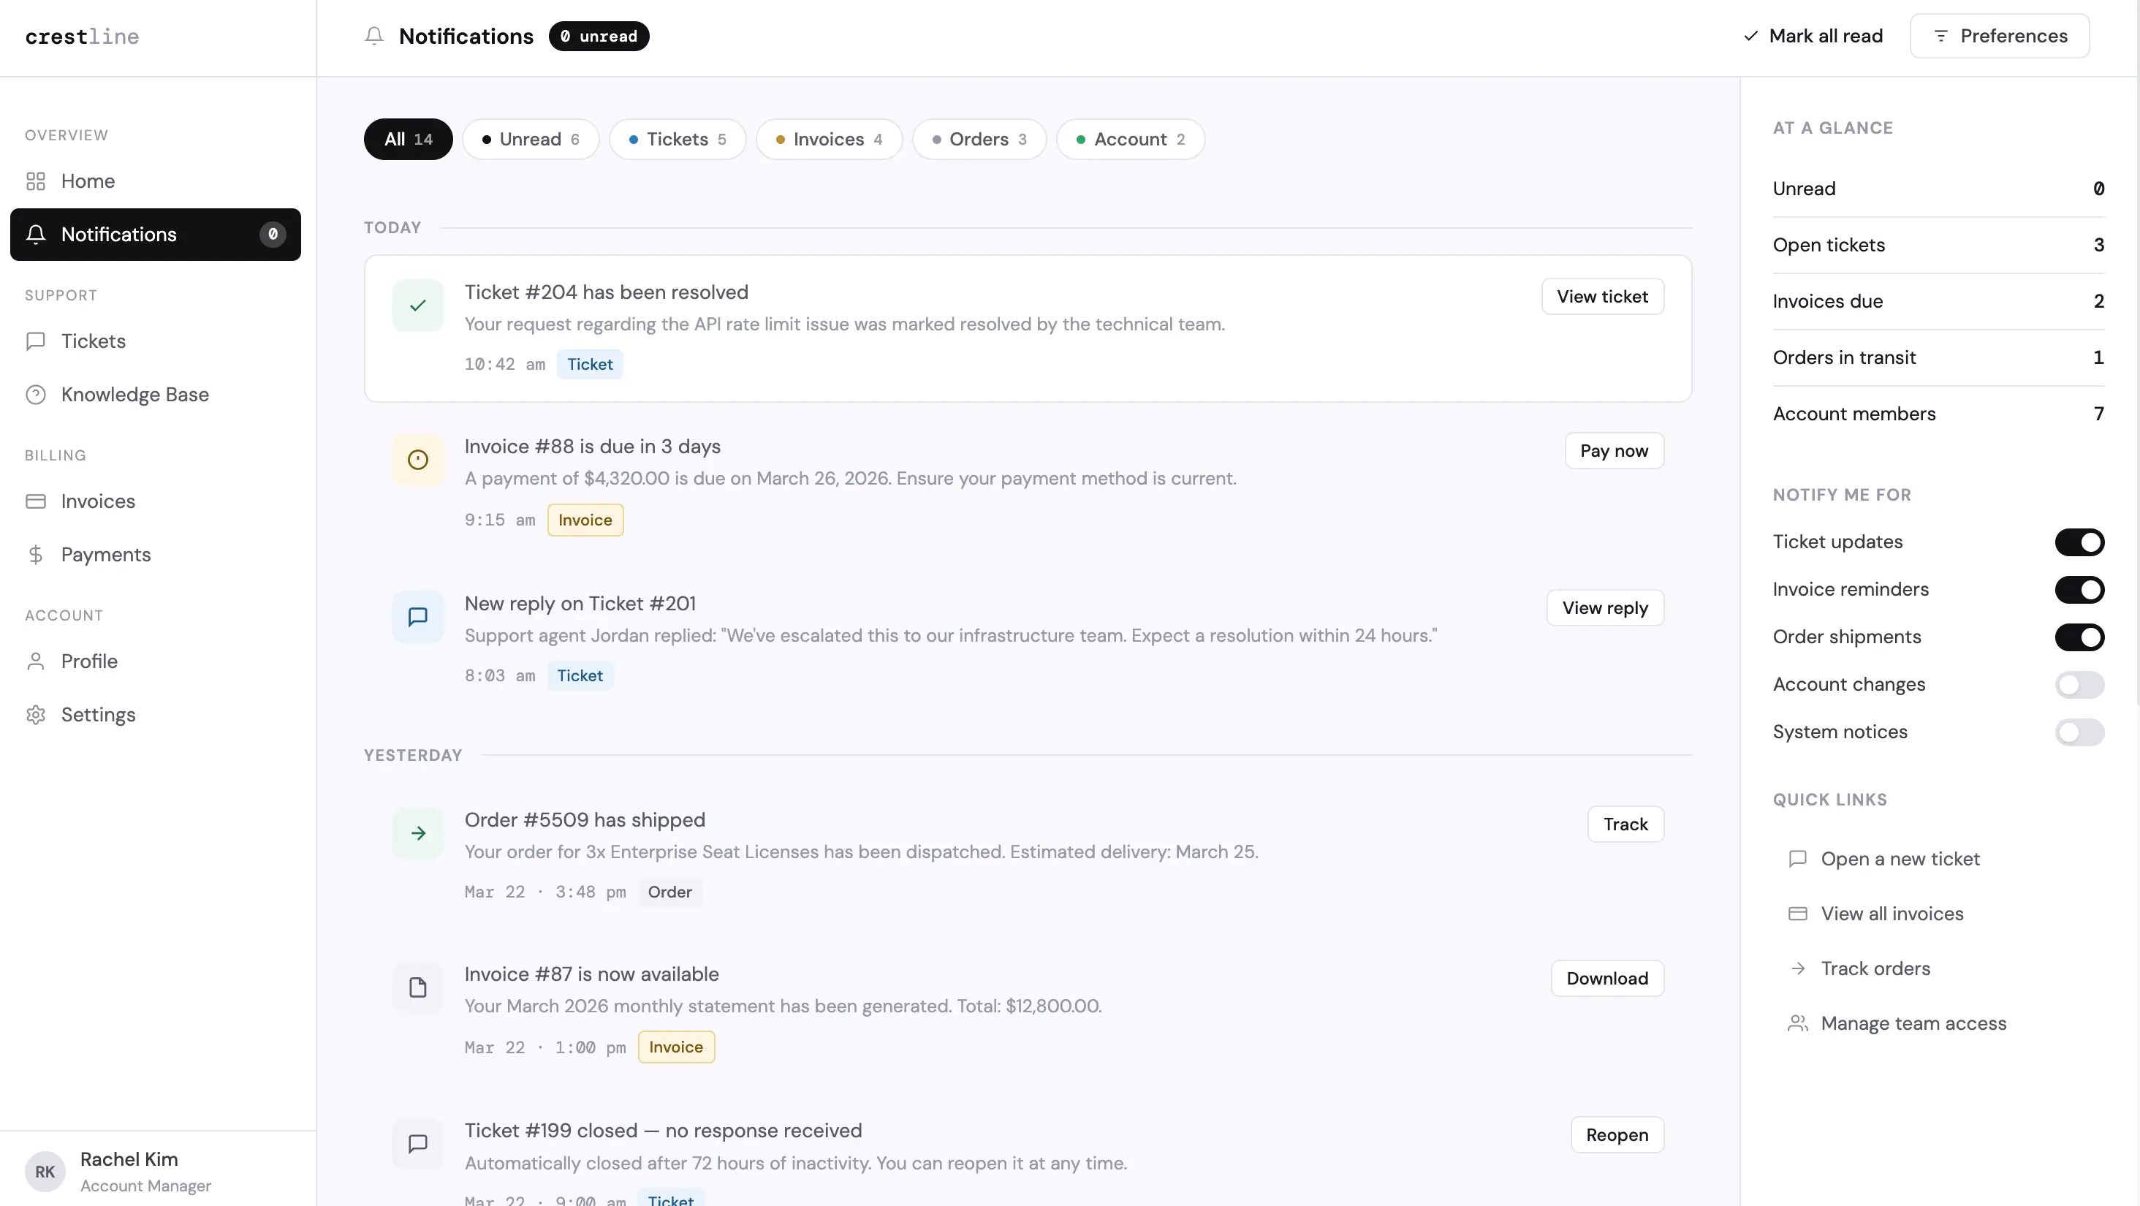
Task: Click Pay now for Invoice #88
Action: pos(1615,450)
